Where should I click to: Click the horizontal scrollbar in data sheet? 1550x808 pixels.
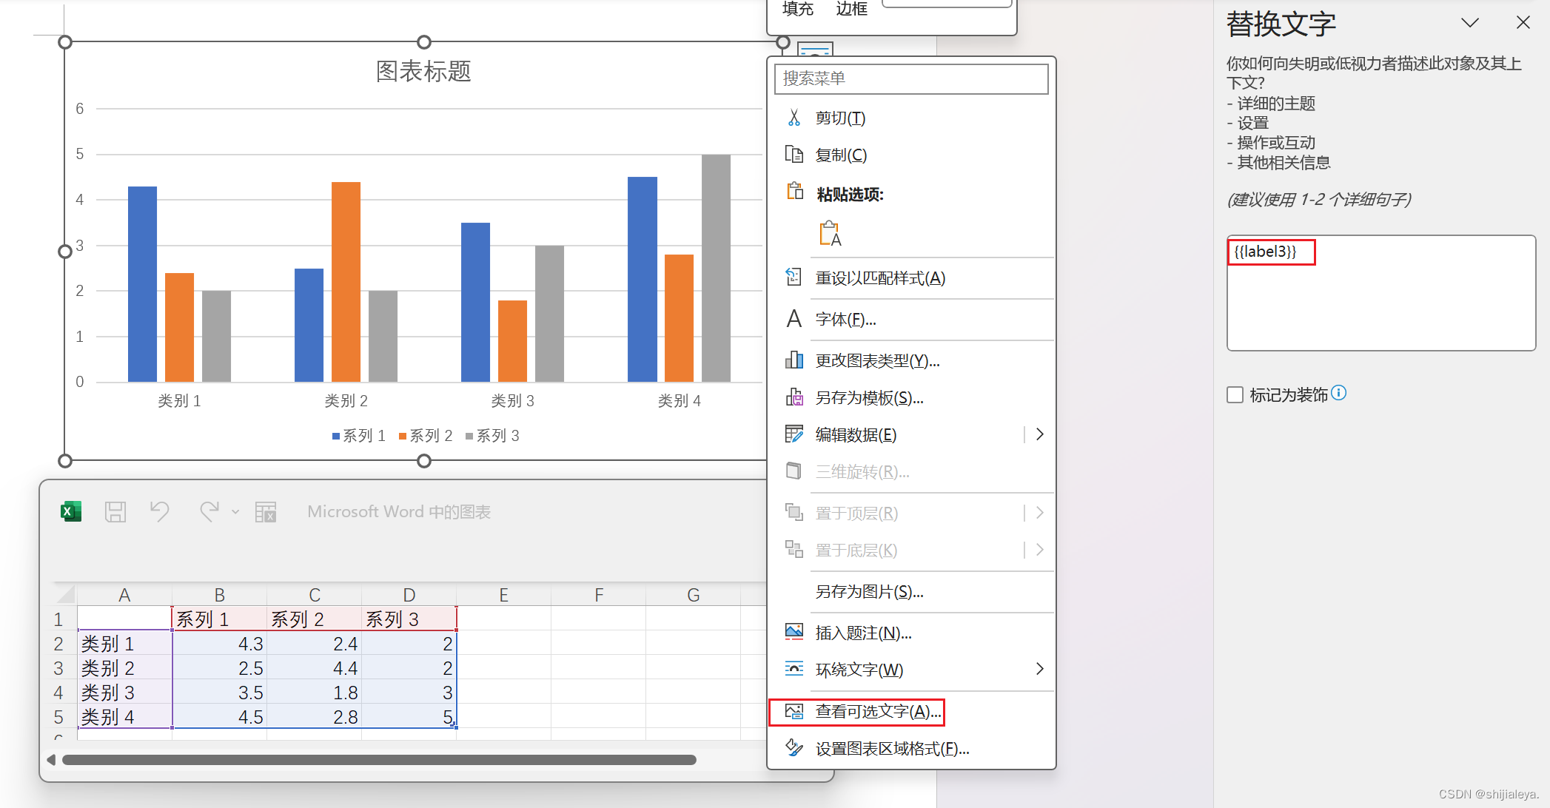[x=379, y=760]
